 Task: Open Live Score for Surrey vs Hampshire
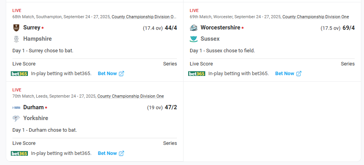pyautogui.click(x=24, y=64)
